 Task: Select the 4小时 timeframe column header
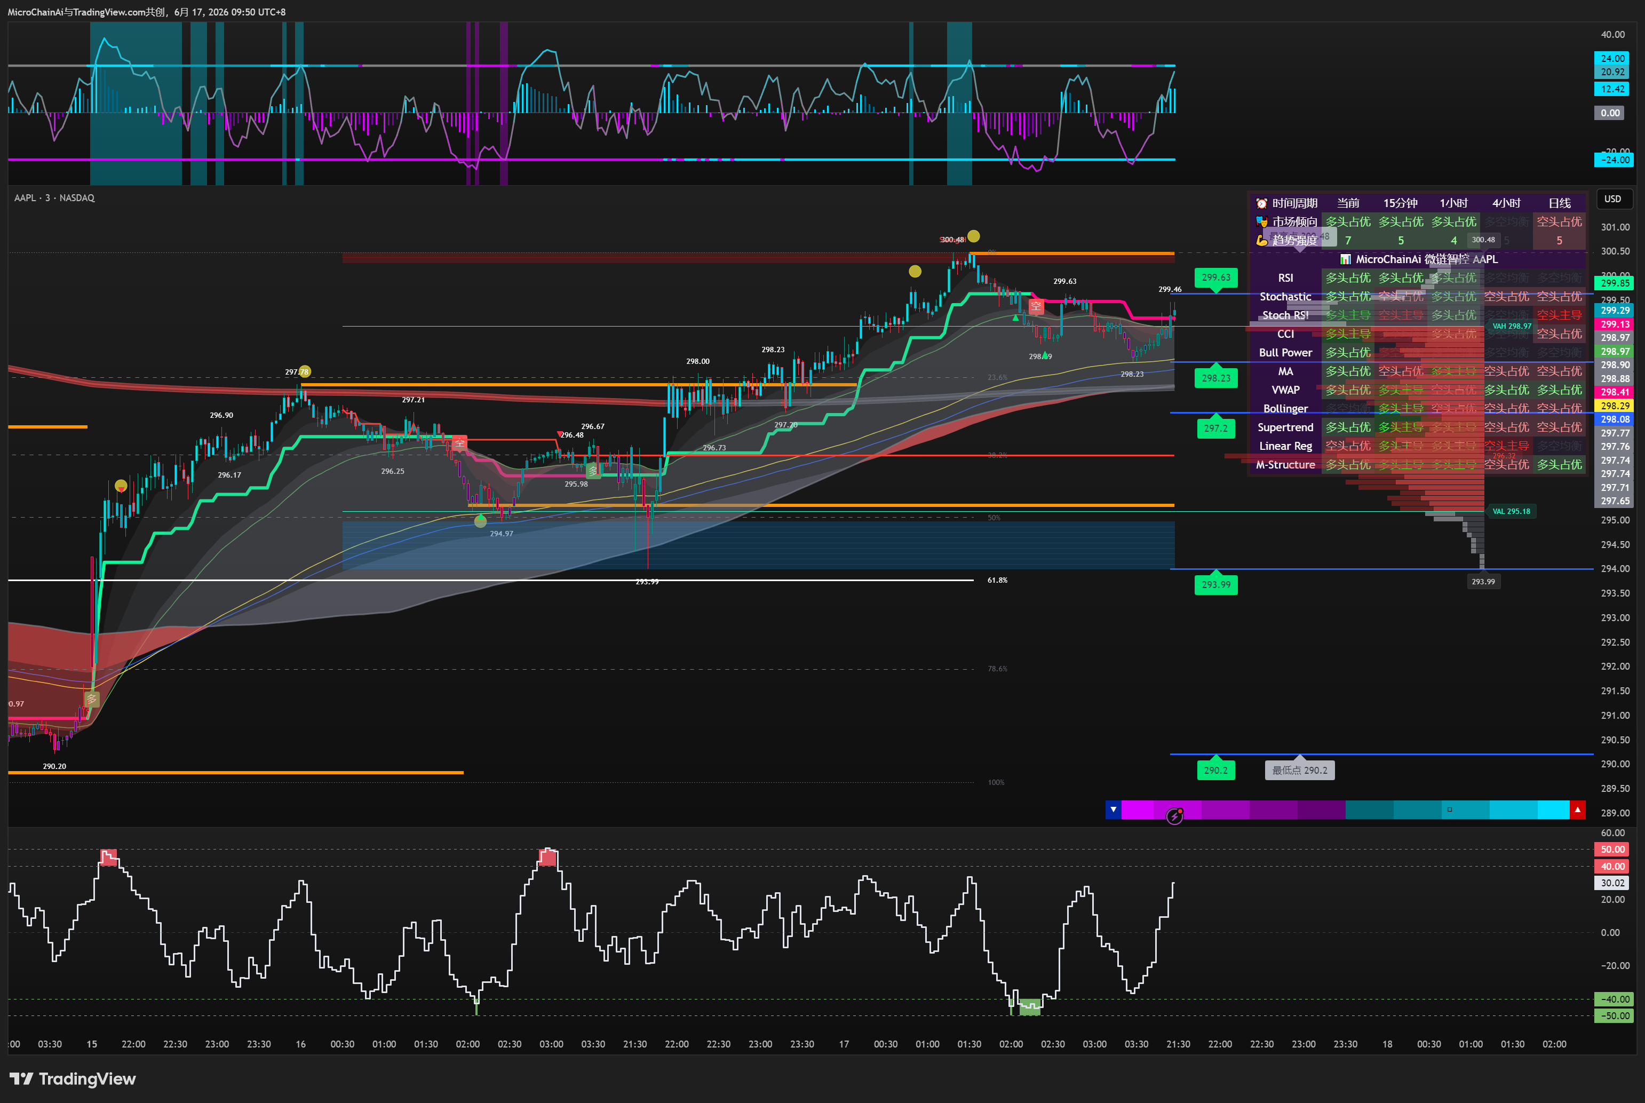coord(1506,203)
